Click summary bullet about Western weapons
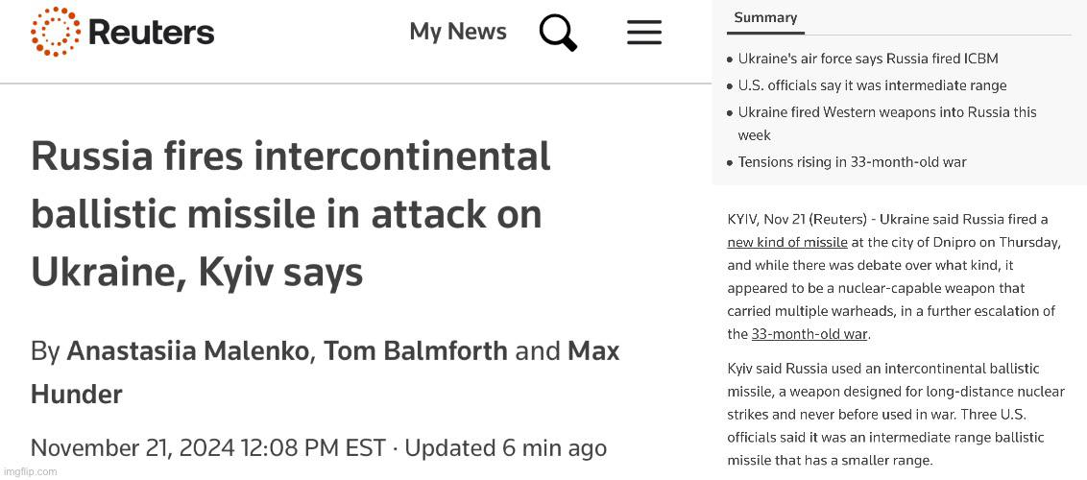The image size is (1087, 480). point(886,113)
